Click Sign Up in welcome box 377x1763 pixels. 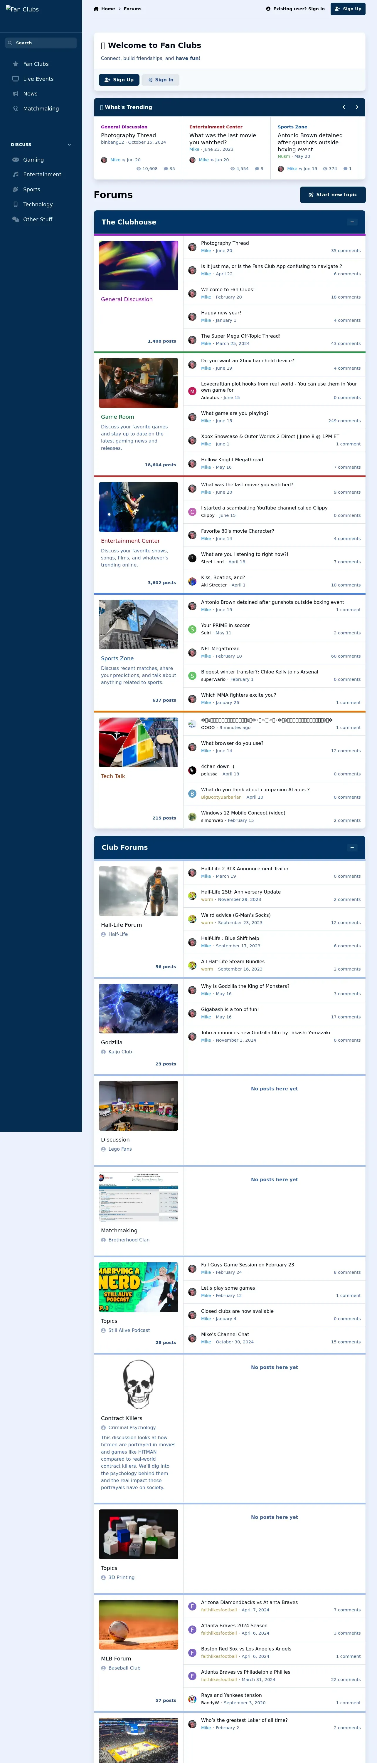(x=119, y=80)
